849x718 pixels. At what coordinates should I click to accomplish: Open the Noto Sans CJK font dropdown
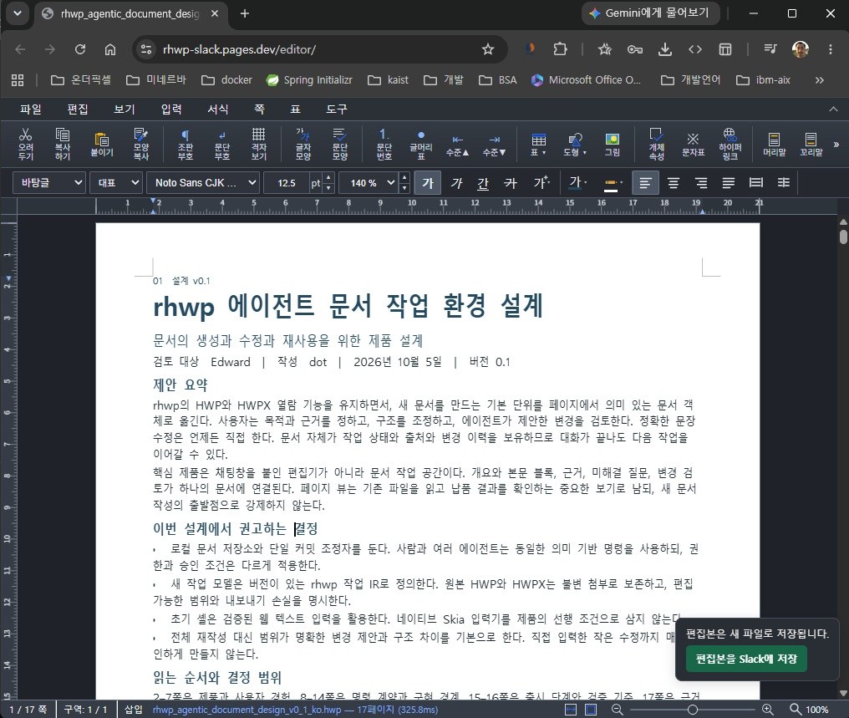point(203,183)
